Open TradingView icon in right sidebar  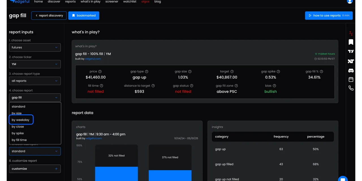[x=351, y=51]
